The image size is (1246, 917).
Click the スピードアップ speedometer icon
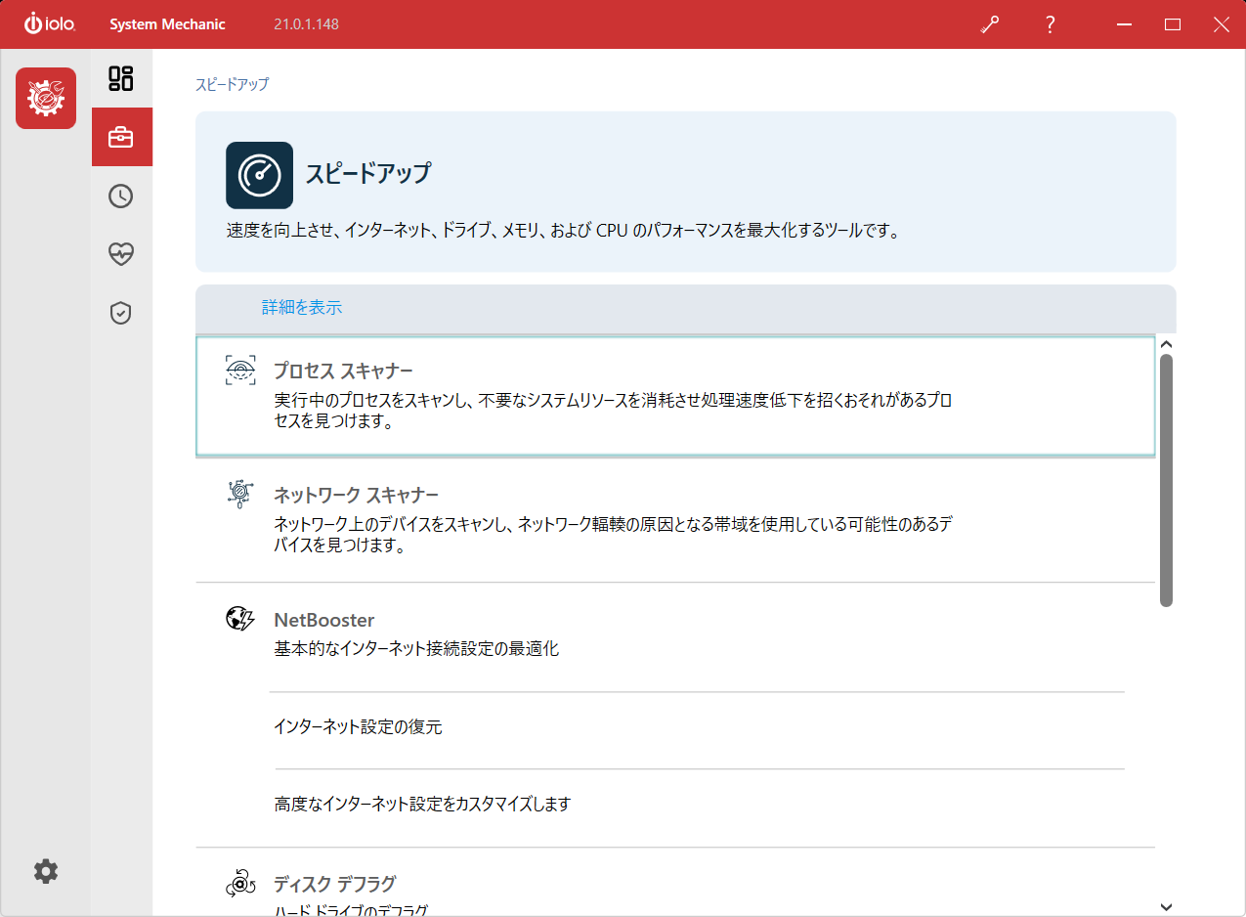click(x=259, y=175)
